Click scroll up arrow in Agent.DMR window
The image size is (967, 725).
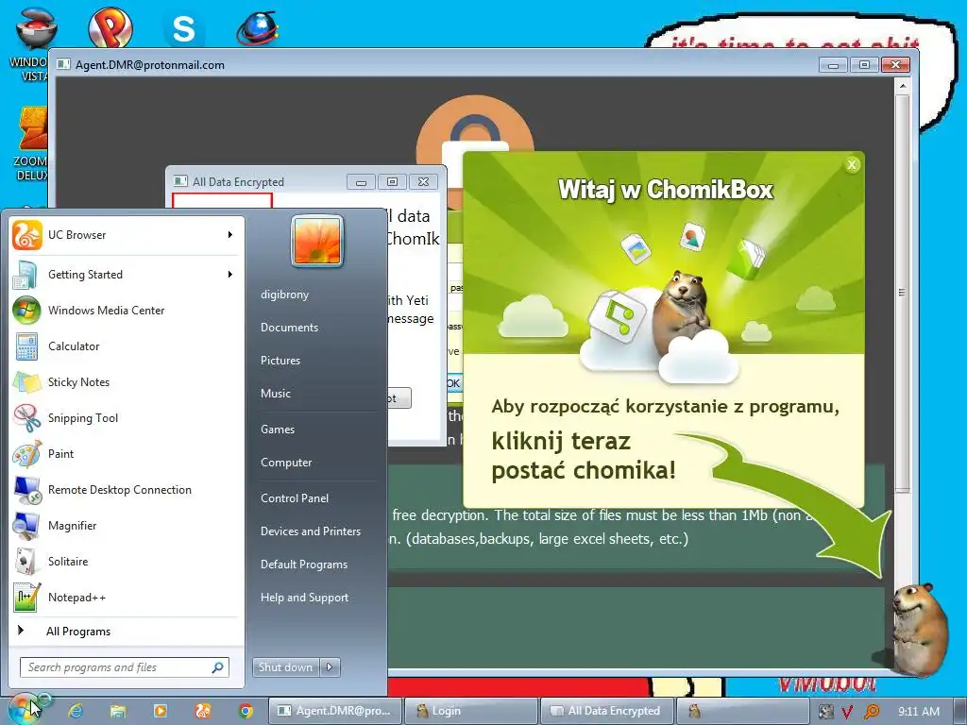[902, 86]
